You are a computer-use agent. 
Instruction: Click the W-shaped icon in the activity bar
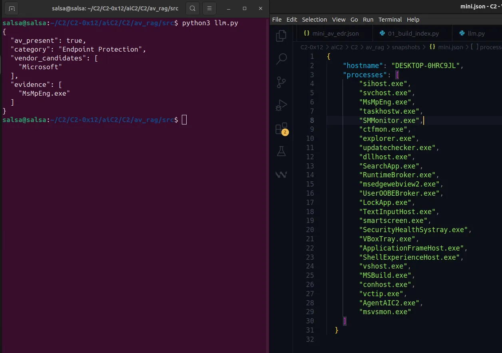(x=281, y=174)
